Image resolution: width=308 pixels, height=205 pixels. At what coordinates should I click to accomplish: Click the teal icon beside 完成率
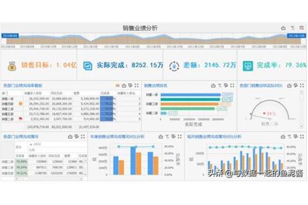click(248, 66)
